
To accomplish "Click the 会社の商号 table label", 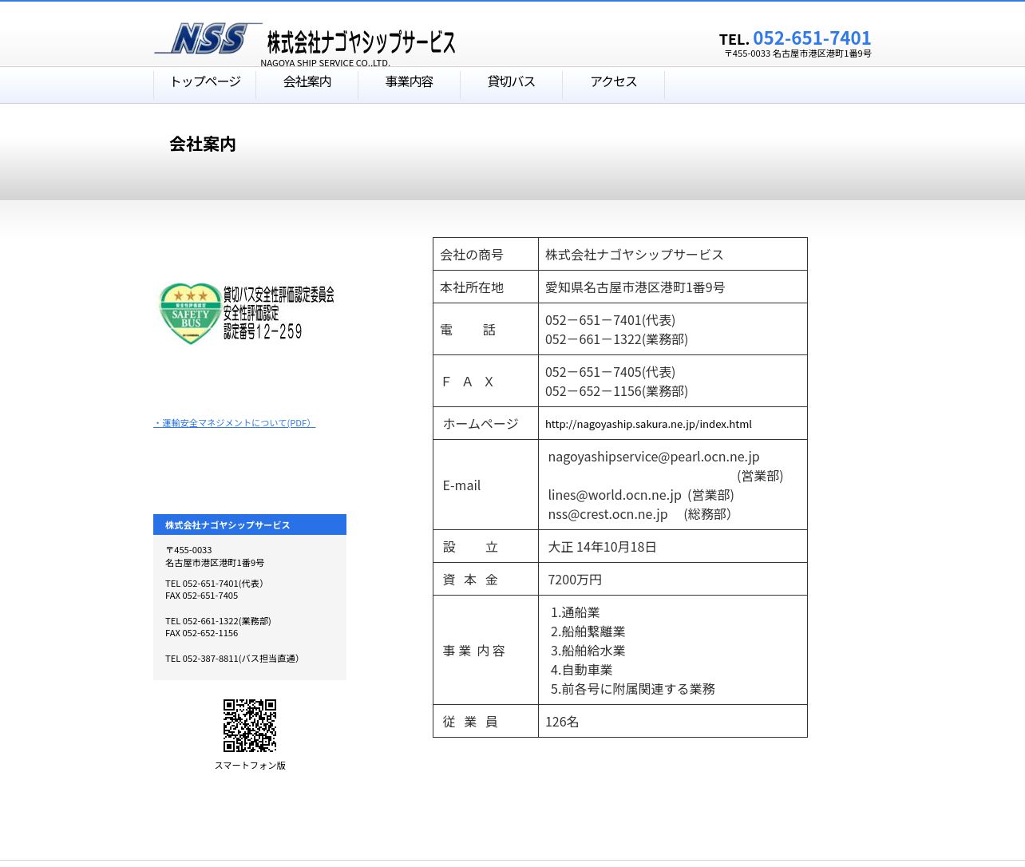I will tap(472, 255).
